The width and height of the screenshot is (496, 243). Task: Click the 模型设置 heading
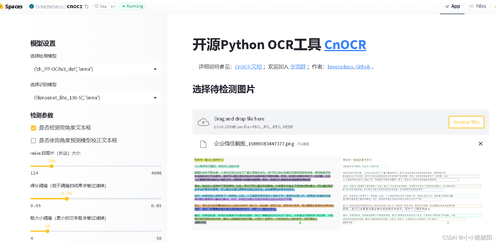click(x=43, y=44)
